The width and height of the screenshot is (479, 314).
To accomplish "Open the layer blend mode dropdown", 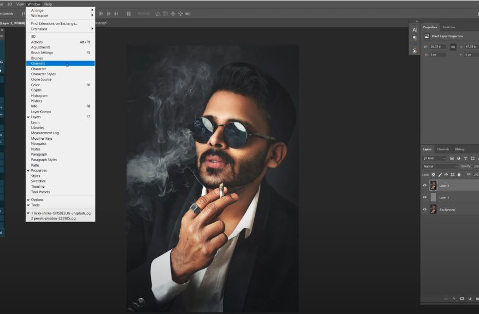I will point(440,166).
